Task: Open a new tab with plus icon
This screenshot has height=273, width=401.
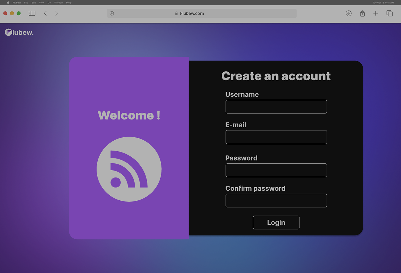Action: (376, 13)
